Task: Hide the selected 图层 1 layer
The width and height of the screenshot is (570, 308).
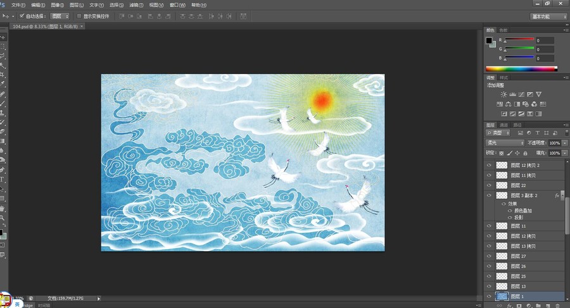Action: click(489, 297)
